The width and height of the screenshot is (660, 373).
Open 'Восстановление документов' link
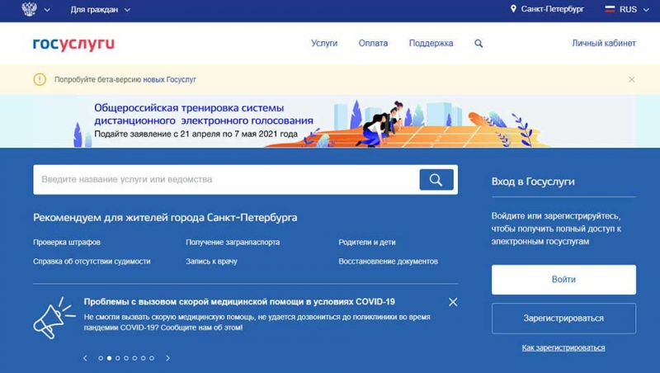click(388, 261)
